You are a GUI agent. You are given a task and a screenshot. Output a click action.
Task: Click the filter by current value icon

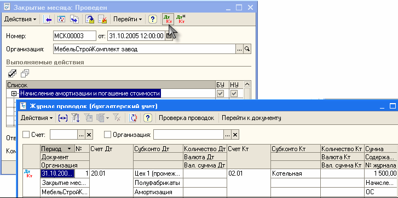pos(89,118)
